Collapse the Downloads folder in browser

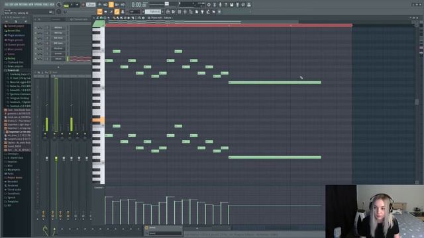click(x=13, y=70)
